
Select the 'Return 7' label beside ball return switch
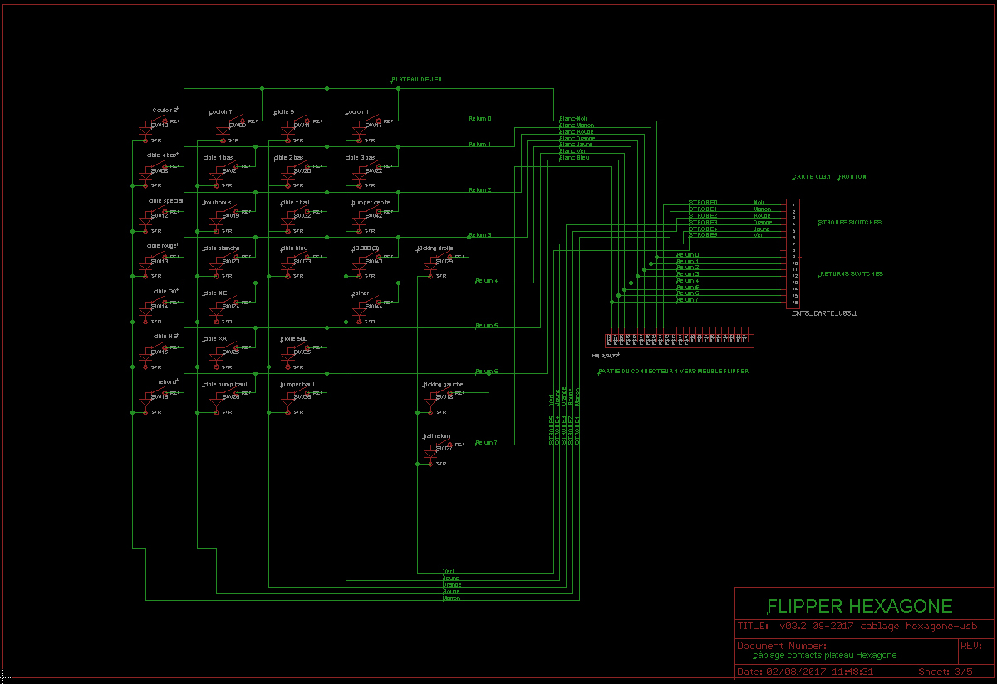point(486,443)
